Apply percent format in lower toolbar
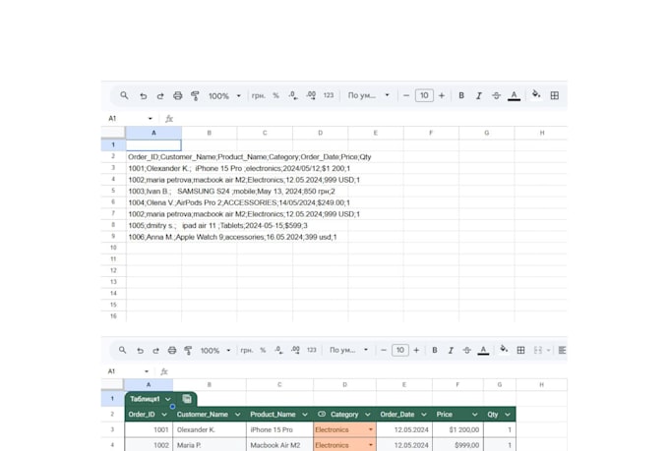 263,350
